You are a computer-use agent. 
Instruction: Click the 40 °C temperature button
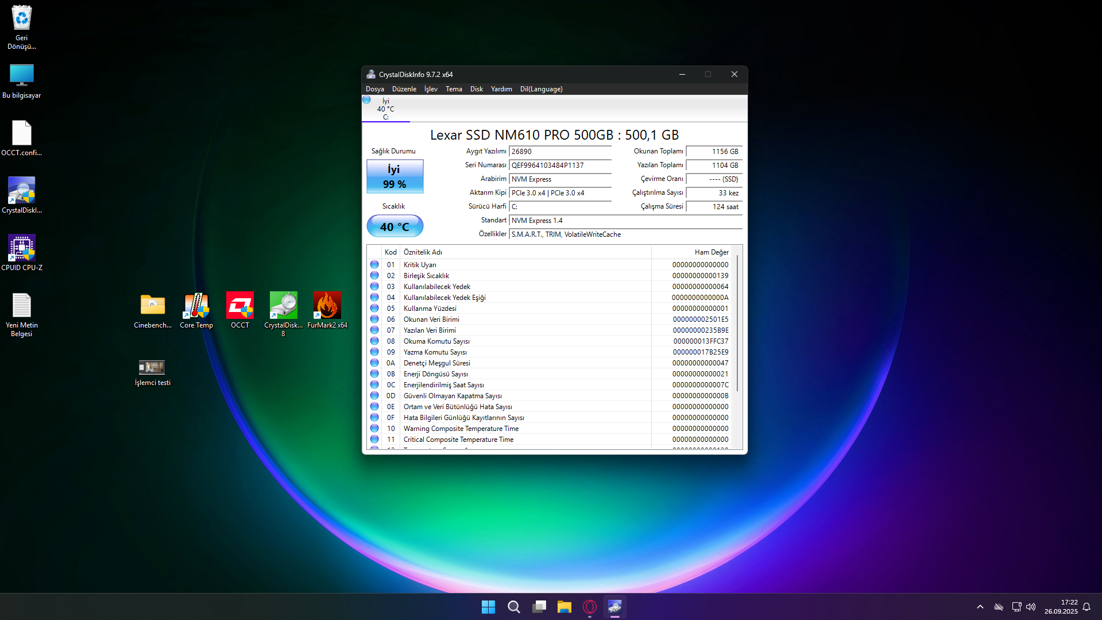(x=395, y=226)
